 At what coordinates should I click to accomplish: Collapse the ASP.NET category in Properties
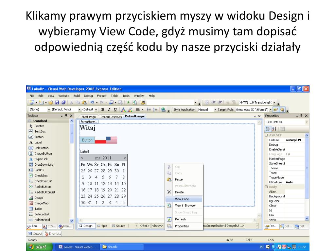coord(266,135)
